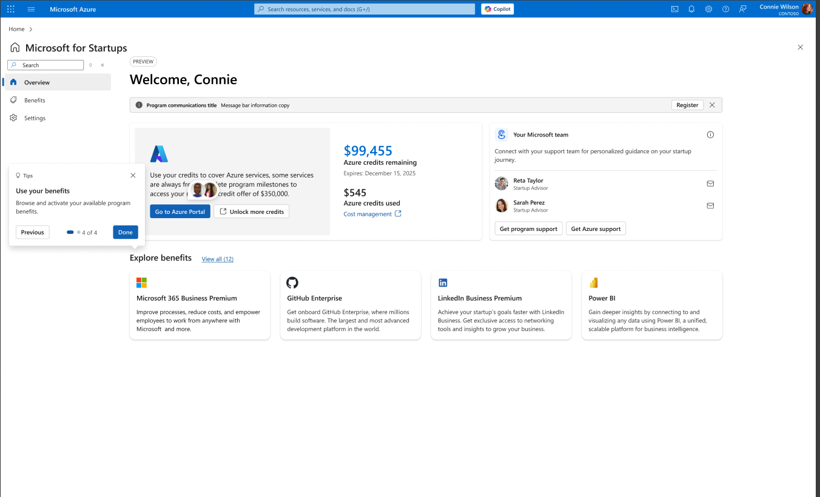The height and width of the screenshot is (497, 820).
Task: Click the $99,455 credits remaining value
Action: [x=368, y=151]
